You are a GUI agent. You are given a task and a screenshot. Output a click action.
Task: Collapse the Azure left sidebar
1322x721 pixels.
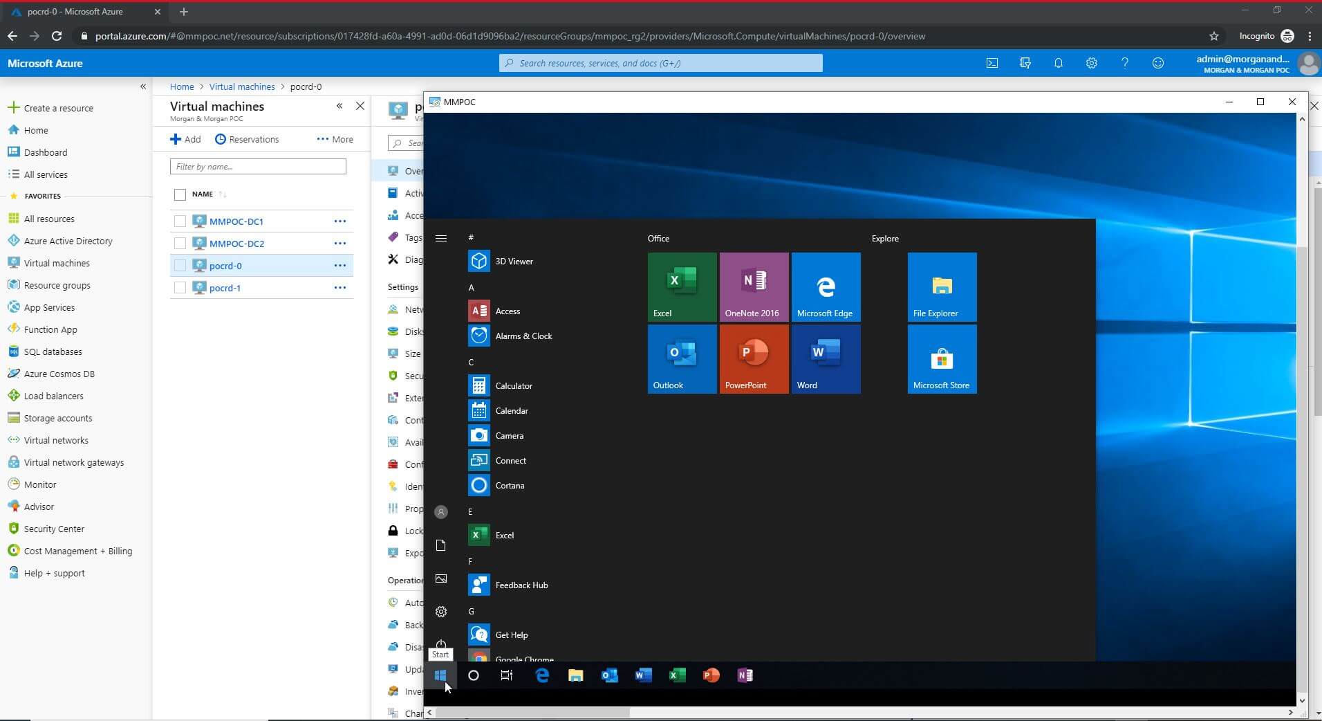[143, 86]
